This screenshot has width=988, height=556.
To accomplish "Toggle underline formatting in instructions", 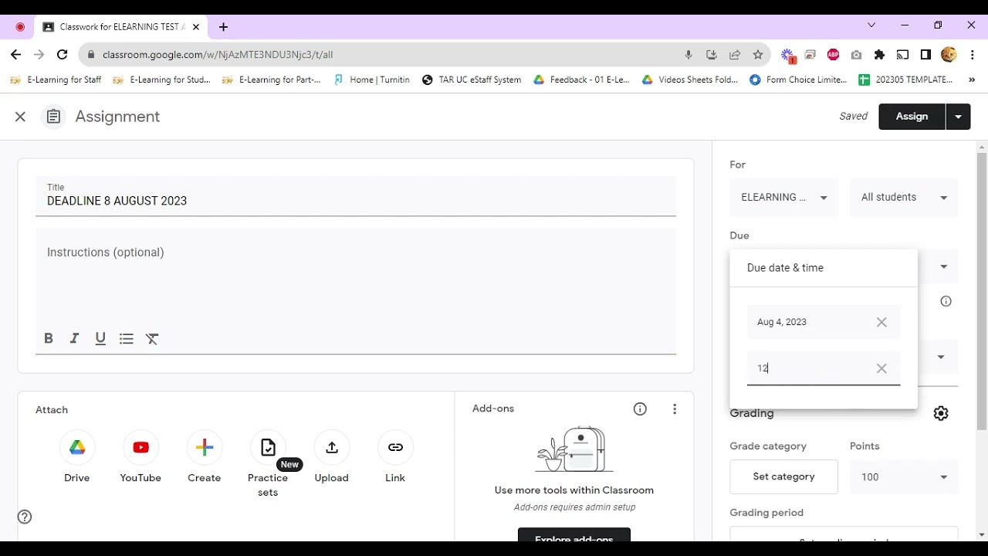I will pyautogui.click(x=100, y=338).
